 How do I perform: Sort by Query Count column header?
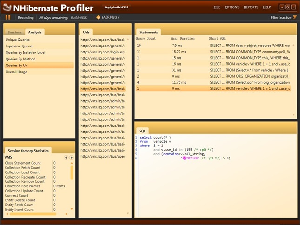pyautogui.click(x=146, y=38)
